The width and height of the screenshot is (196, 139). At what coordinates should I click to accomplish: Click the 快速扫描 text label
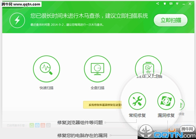coord(46,88)
